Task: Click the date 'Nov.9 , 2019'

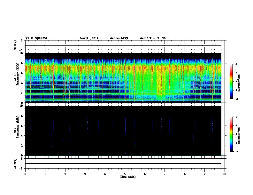Action: pyautogui.click(x=89, y=38)
